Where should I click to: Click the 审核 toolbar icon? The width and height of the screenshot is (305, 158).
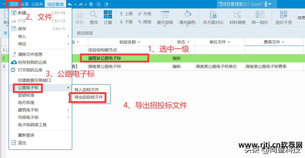[80, 18]
